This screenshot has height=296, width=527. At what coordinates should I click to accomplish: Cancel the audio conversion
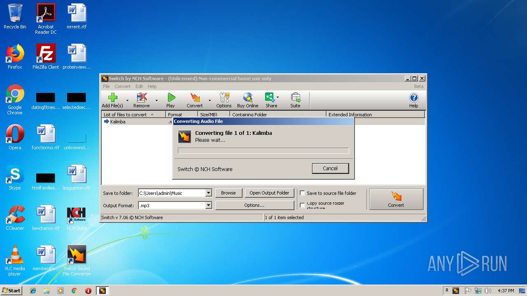[330, 168]
